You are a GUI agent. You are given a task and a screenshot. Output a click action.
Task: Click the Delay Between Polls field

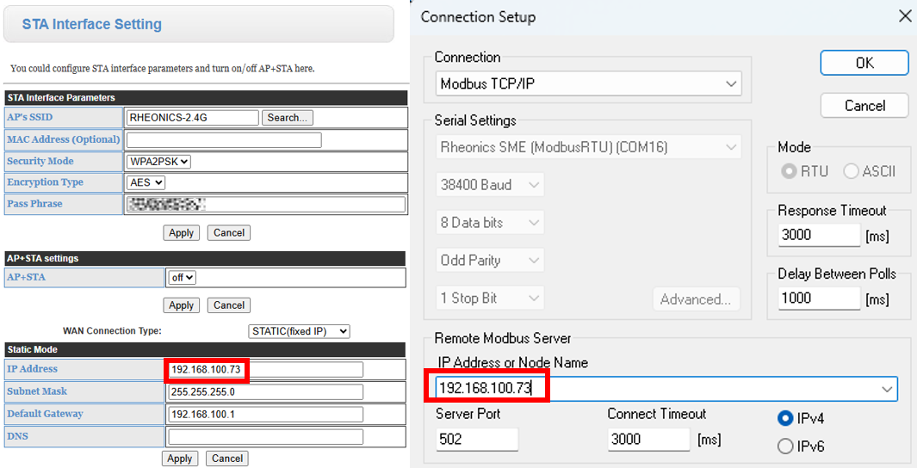818,299
